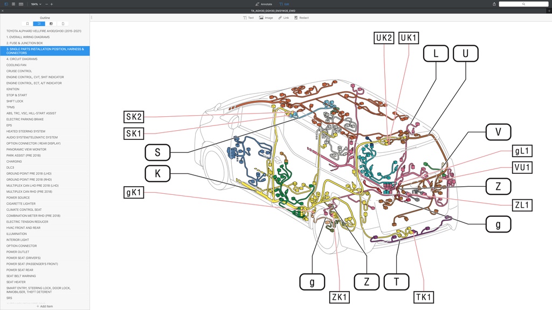Go to DLC3 outline entry
The width and height of the screenshot is (552, 310).
click(x=10, y=168)
